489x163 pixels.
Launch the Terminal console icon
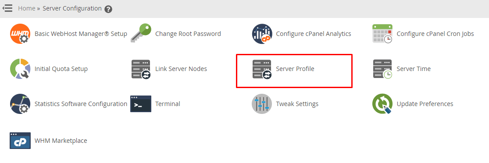coord(141,104)
